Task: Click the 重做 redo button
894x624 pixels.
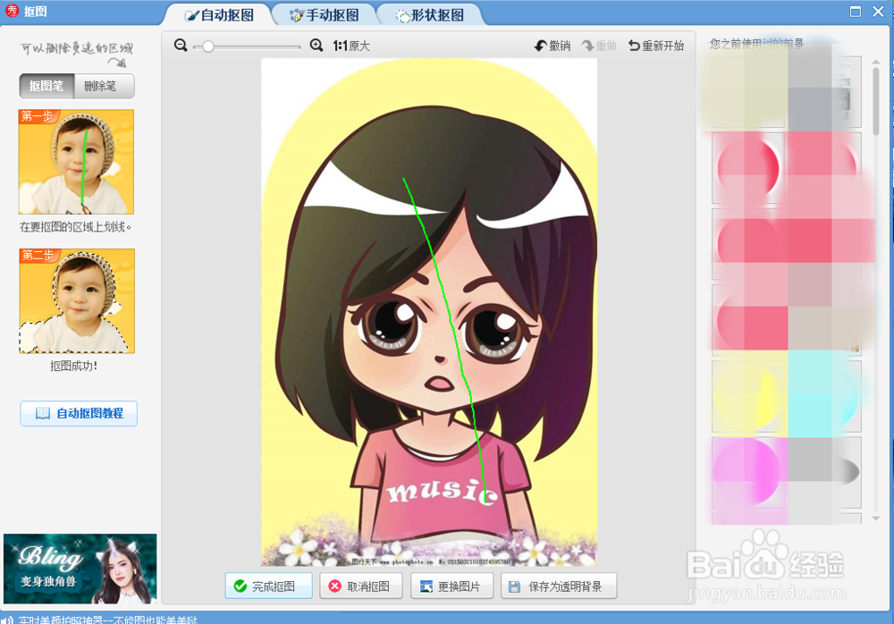Action: pos(599,46)
